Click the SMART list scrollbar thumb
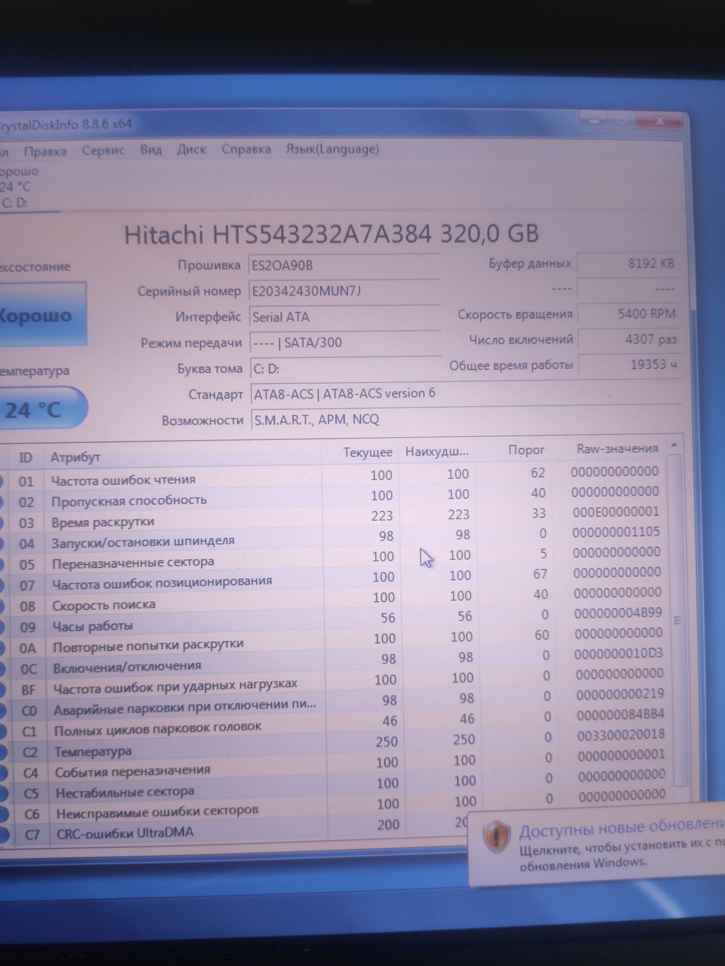This screenshot has height=966, width=725. coord(678,621)
